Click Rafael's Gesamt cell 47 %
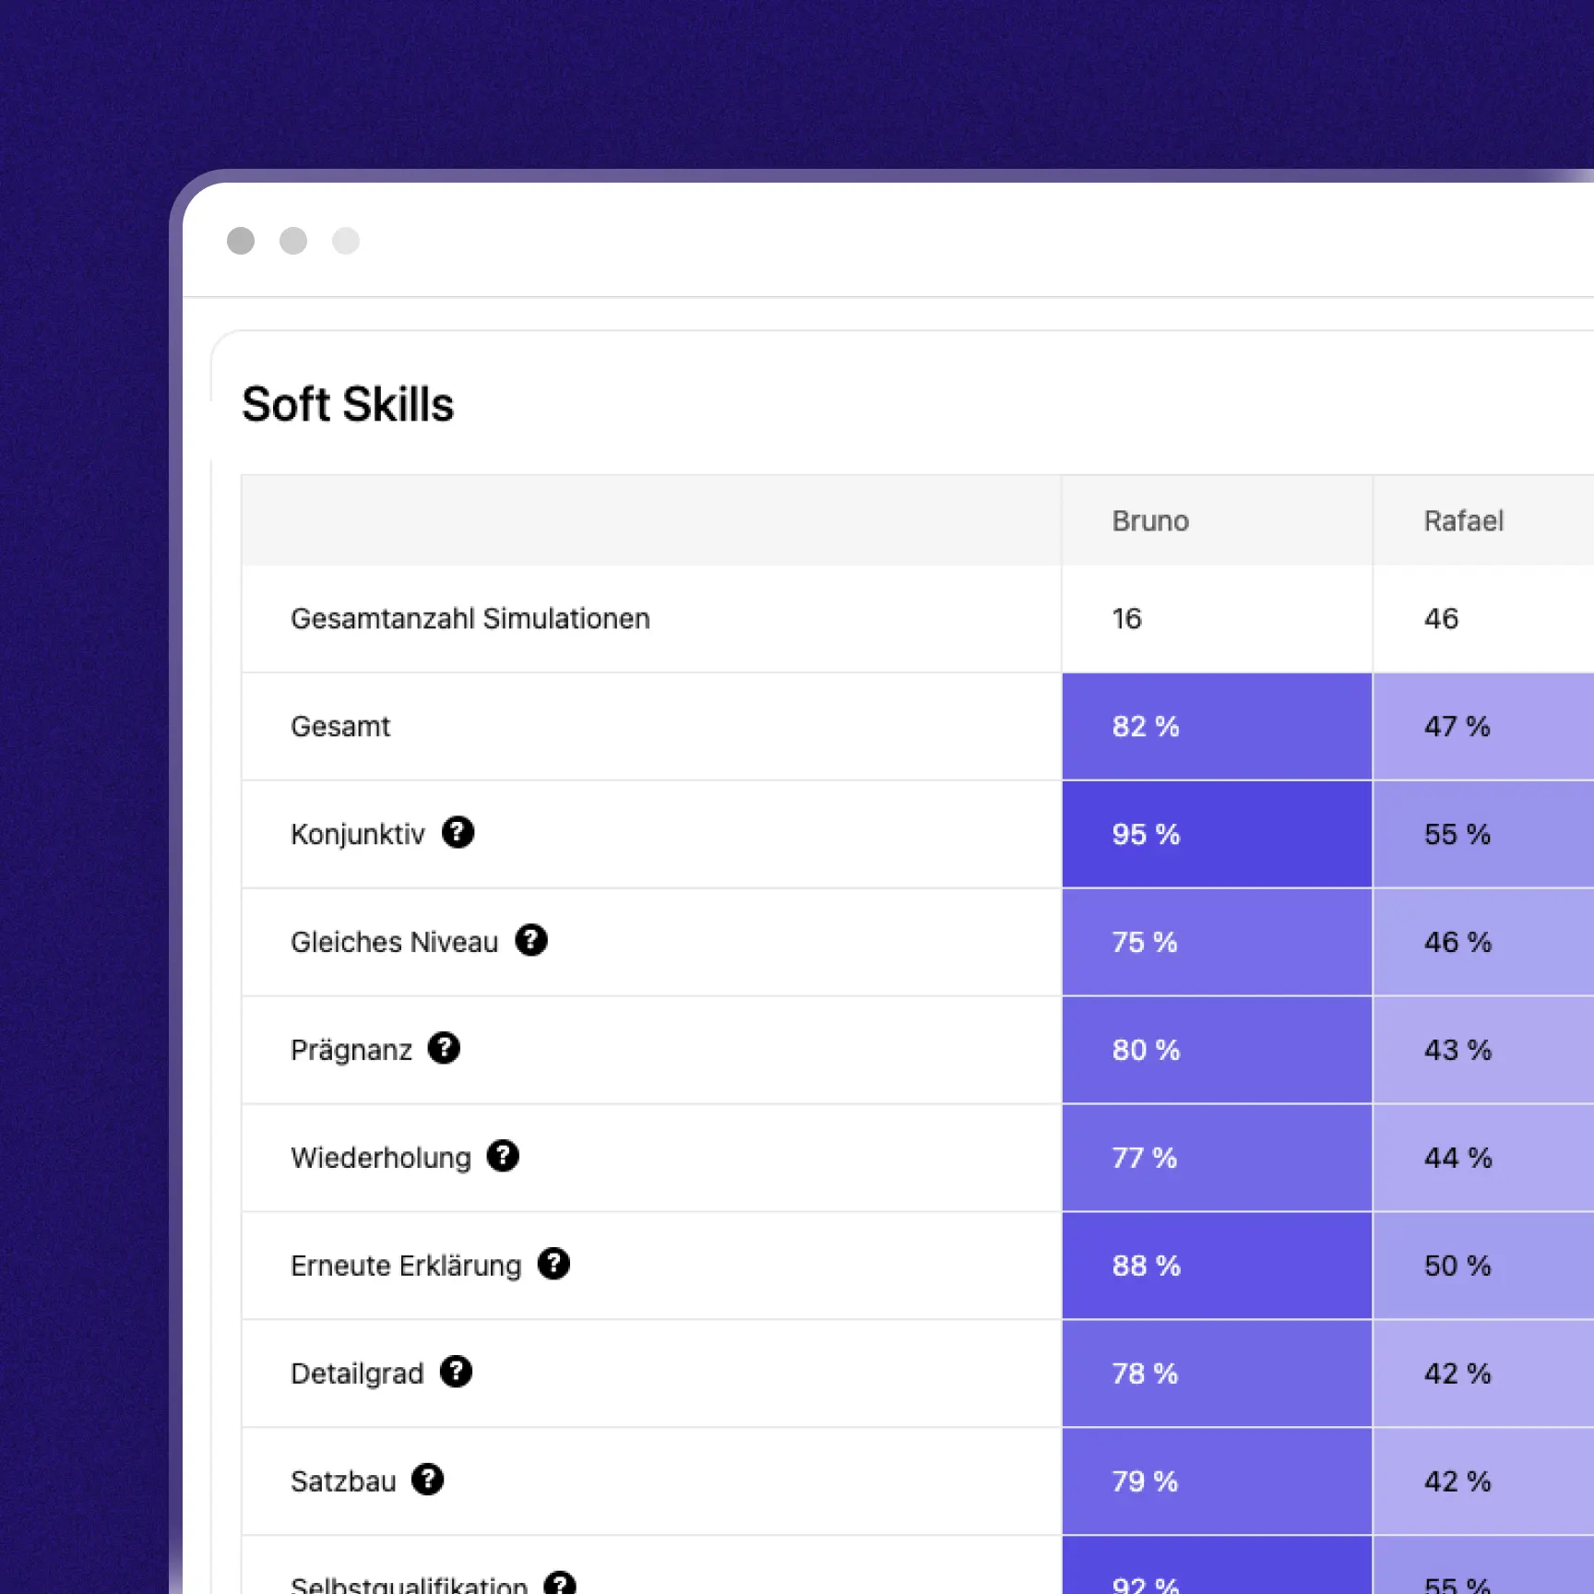 1483,727
